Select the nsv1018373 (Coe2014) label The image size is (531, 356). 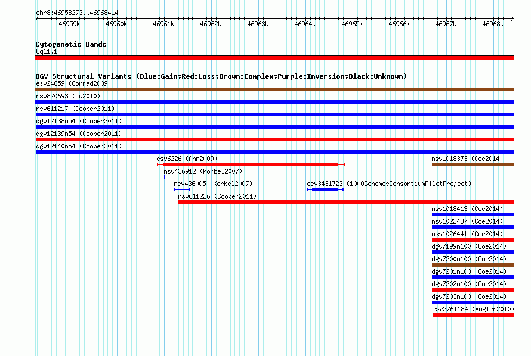(x=467, y=159)
